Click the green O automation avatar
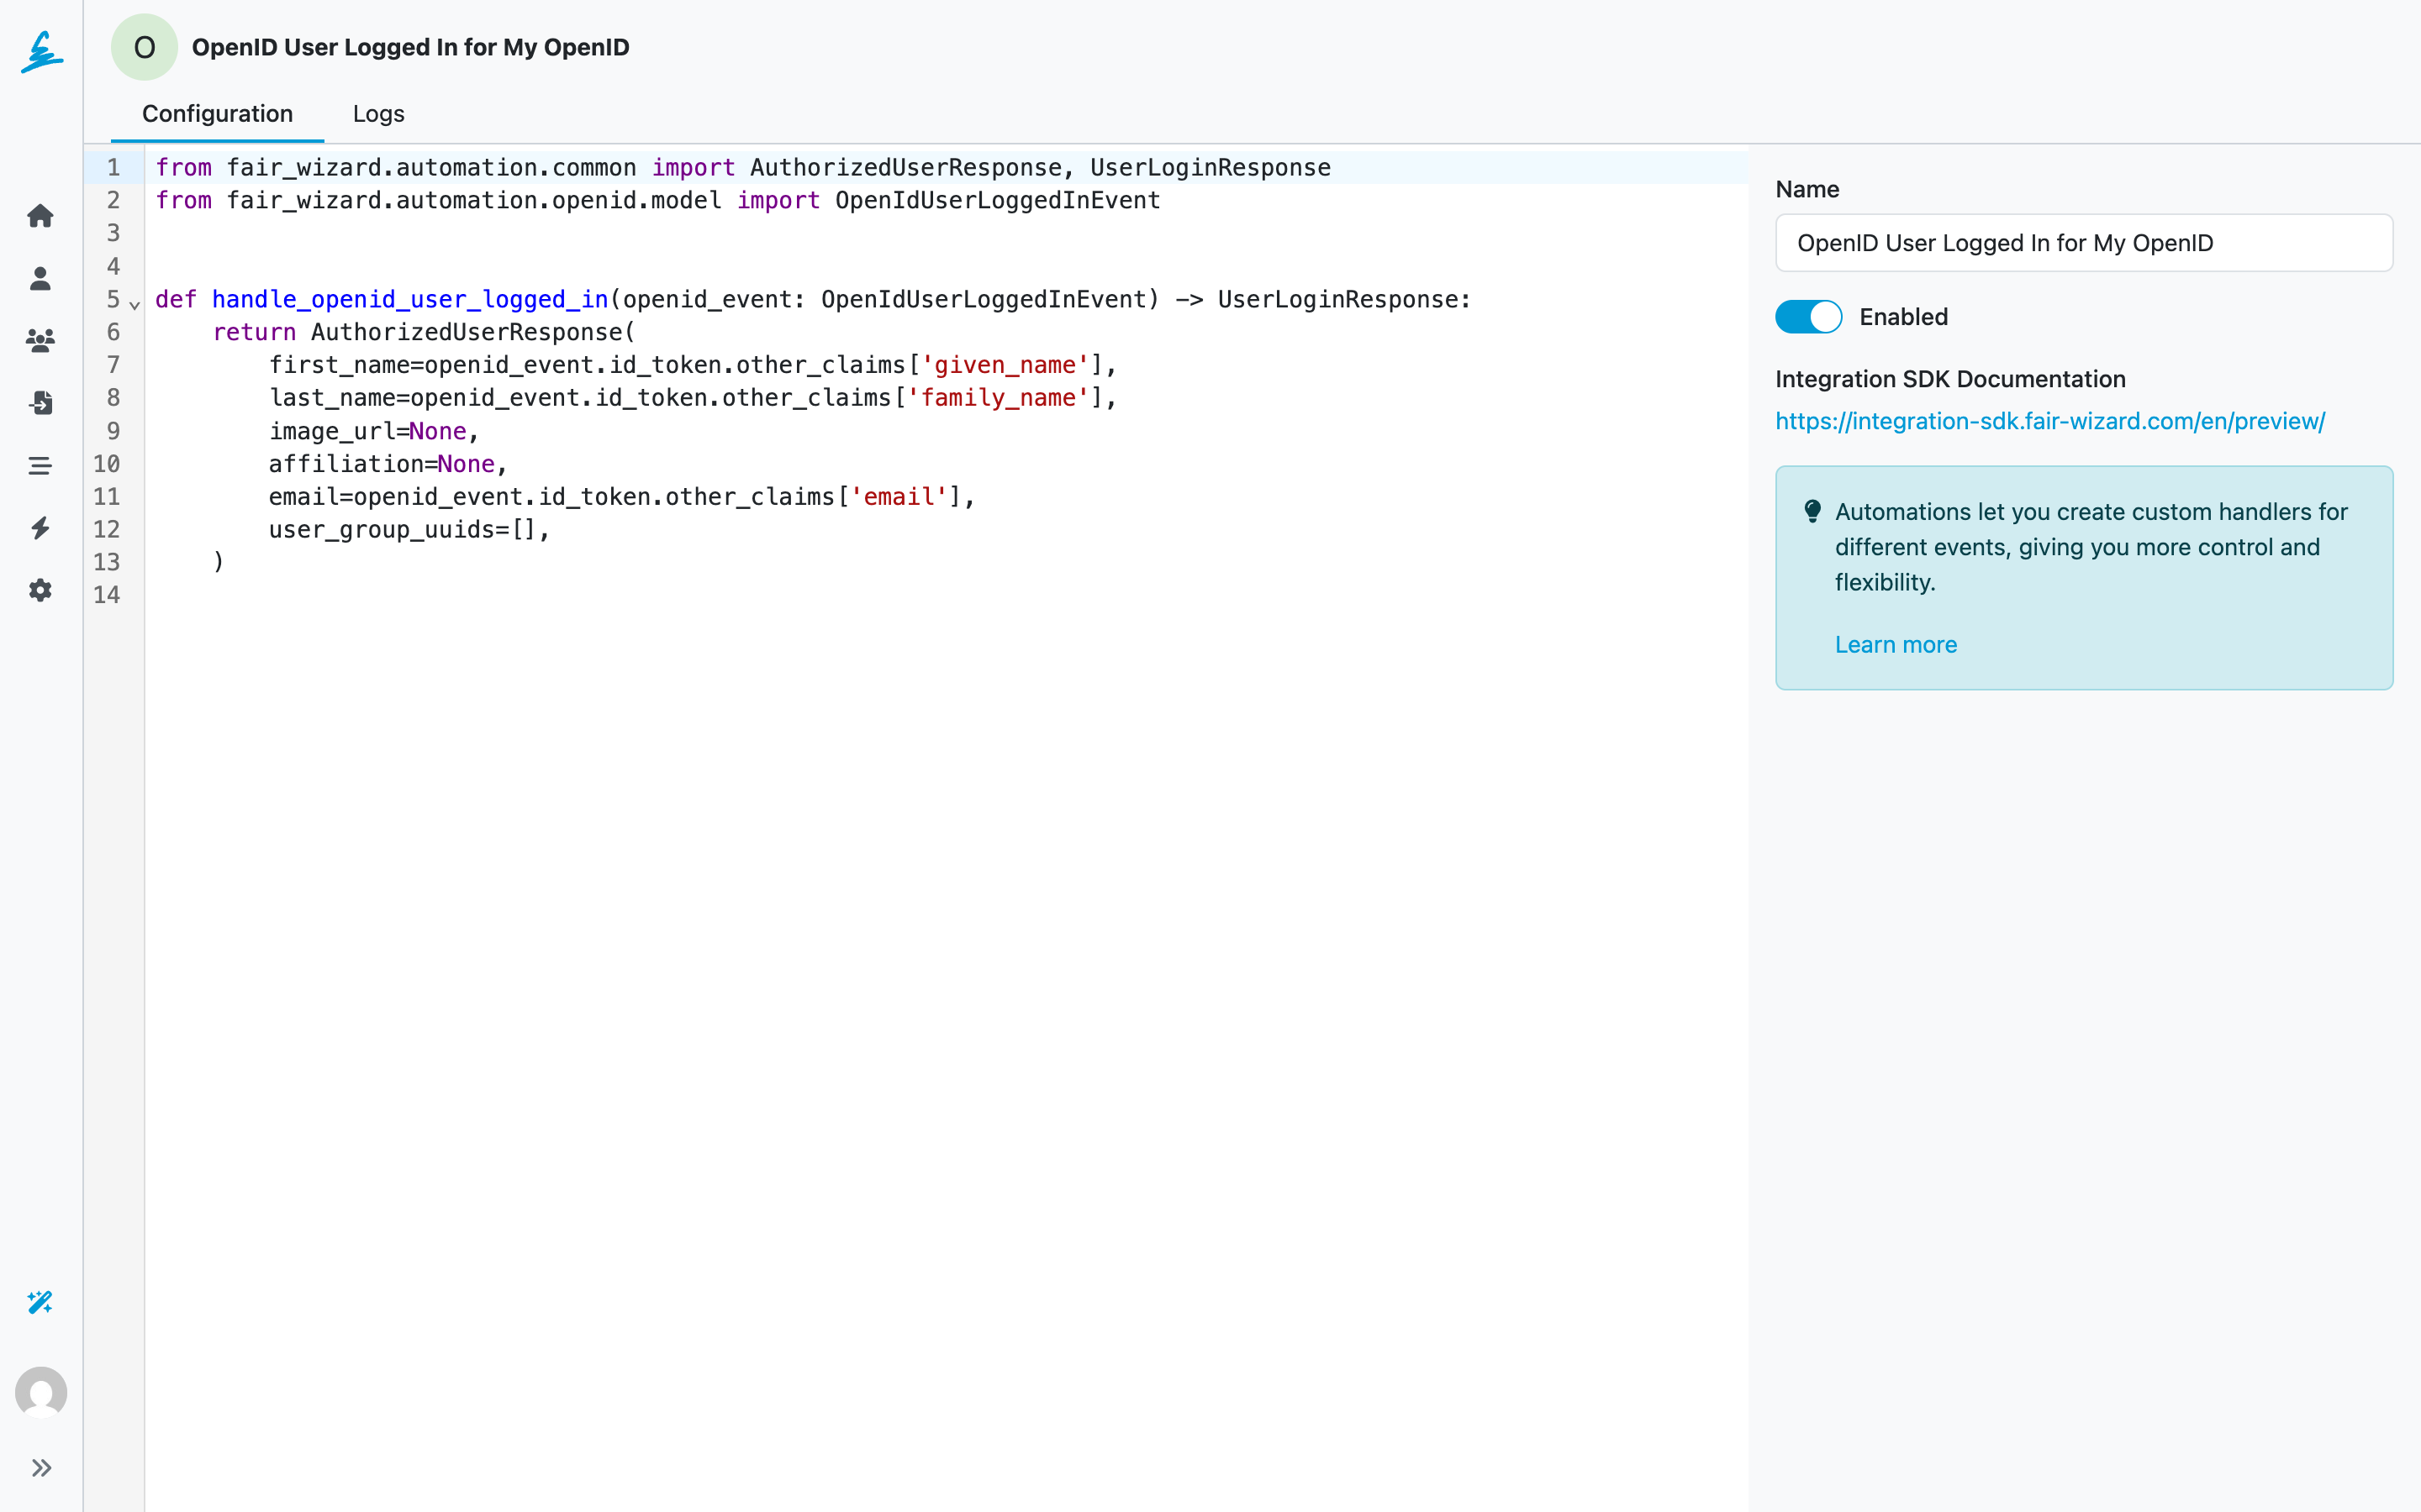This screenshot has height=1512, width=2421. [x=144, y=47]
